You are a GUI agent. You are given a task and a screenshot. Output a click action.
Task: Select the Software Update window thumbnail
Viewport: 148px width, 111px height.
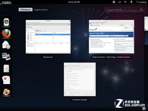pos(80,79)
